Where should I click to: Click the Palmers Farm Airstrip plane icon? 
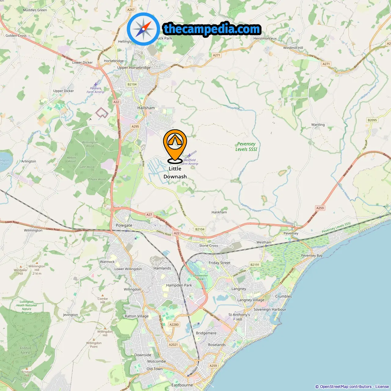[x=96, y=84]
